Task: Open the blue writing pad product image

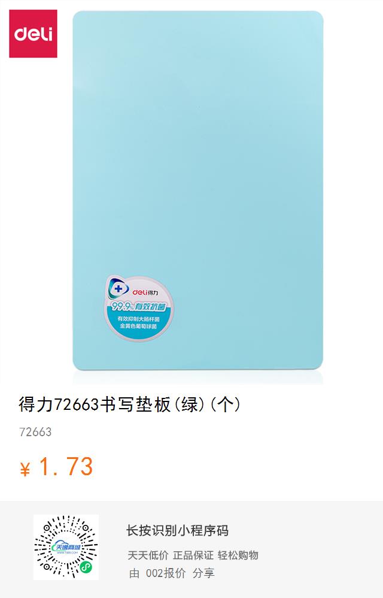Action: point(197,191)
